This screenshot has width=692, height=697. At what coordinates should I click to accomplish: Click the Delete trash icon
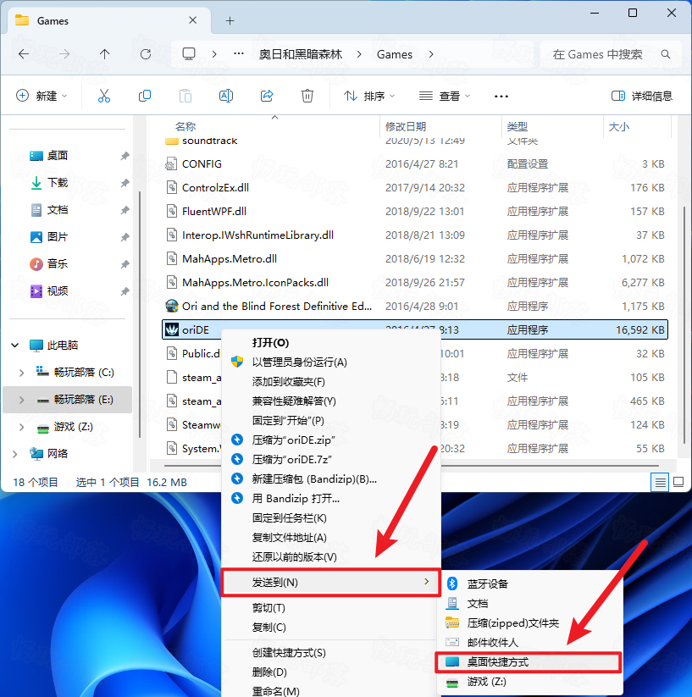(307, 96)
